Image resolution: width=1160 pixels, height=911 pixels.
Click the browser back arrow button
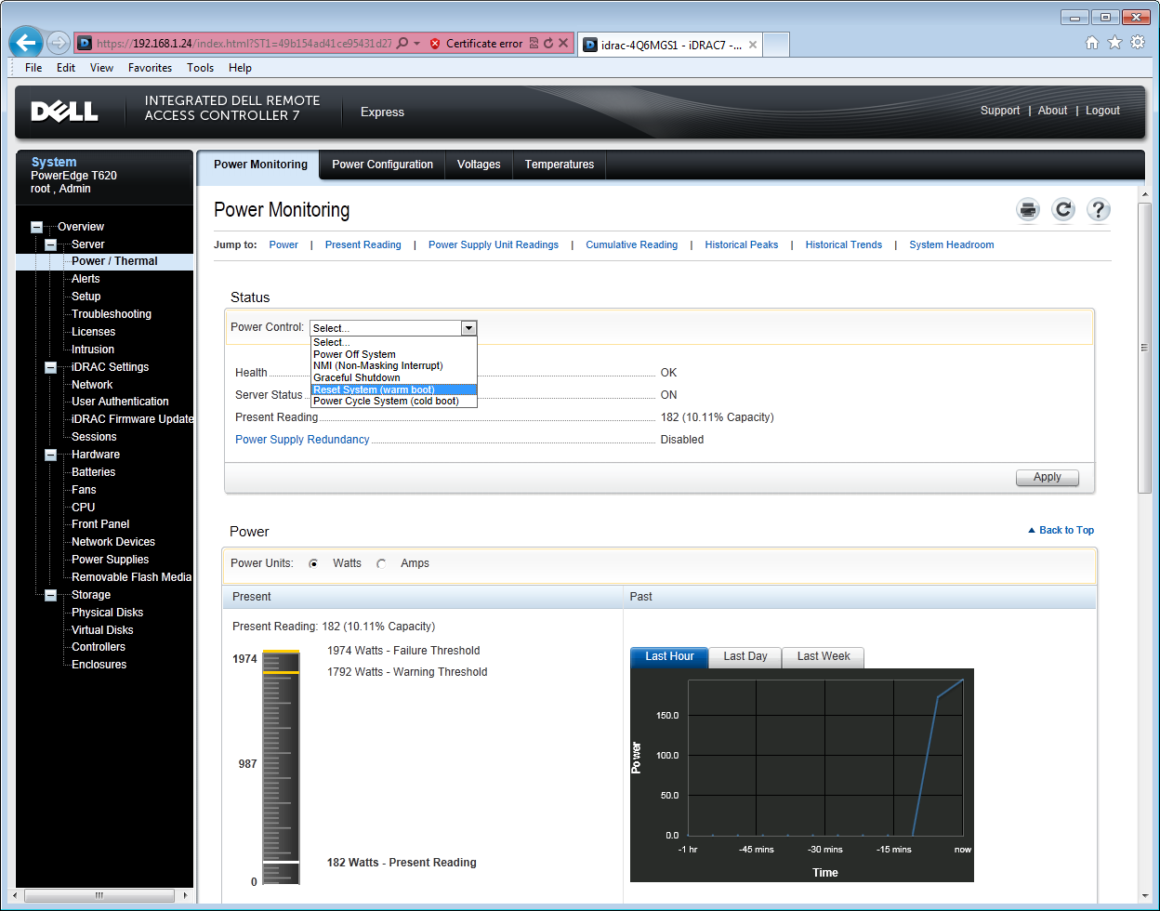coord(26,42)
